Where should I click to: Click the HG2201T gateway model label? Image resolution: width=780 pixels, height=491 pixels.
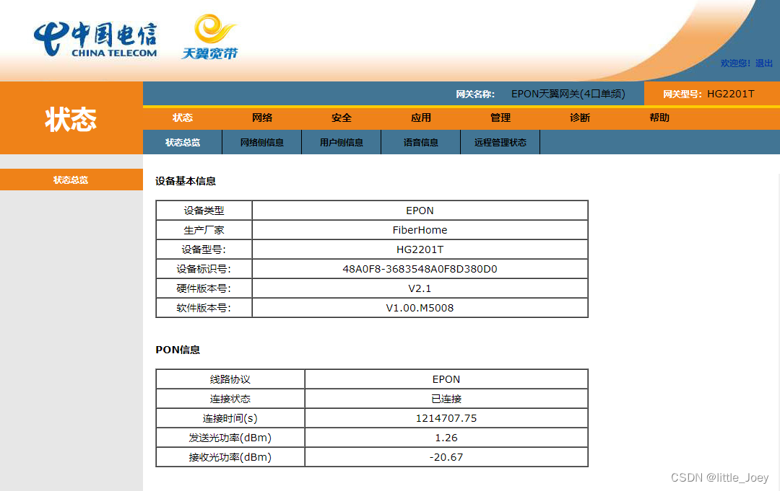point(729,93)
